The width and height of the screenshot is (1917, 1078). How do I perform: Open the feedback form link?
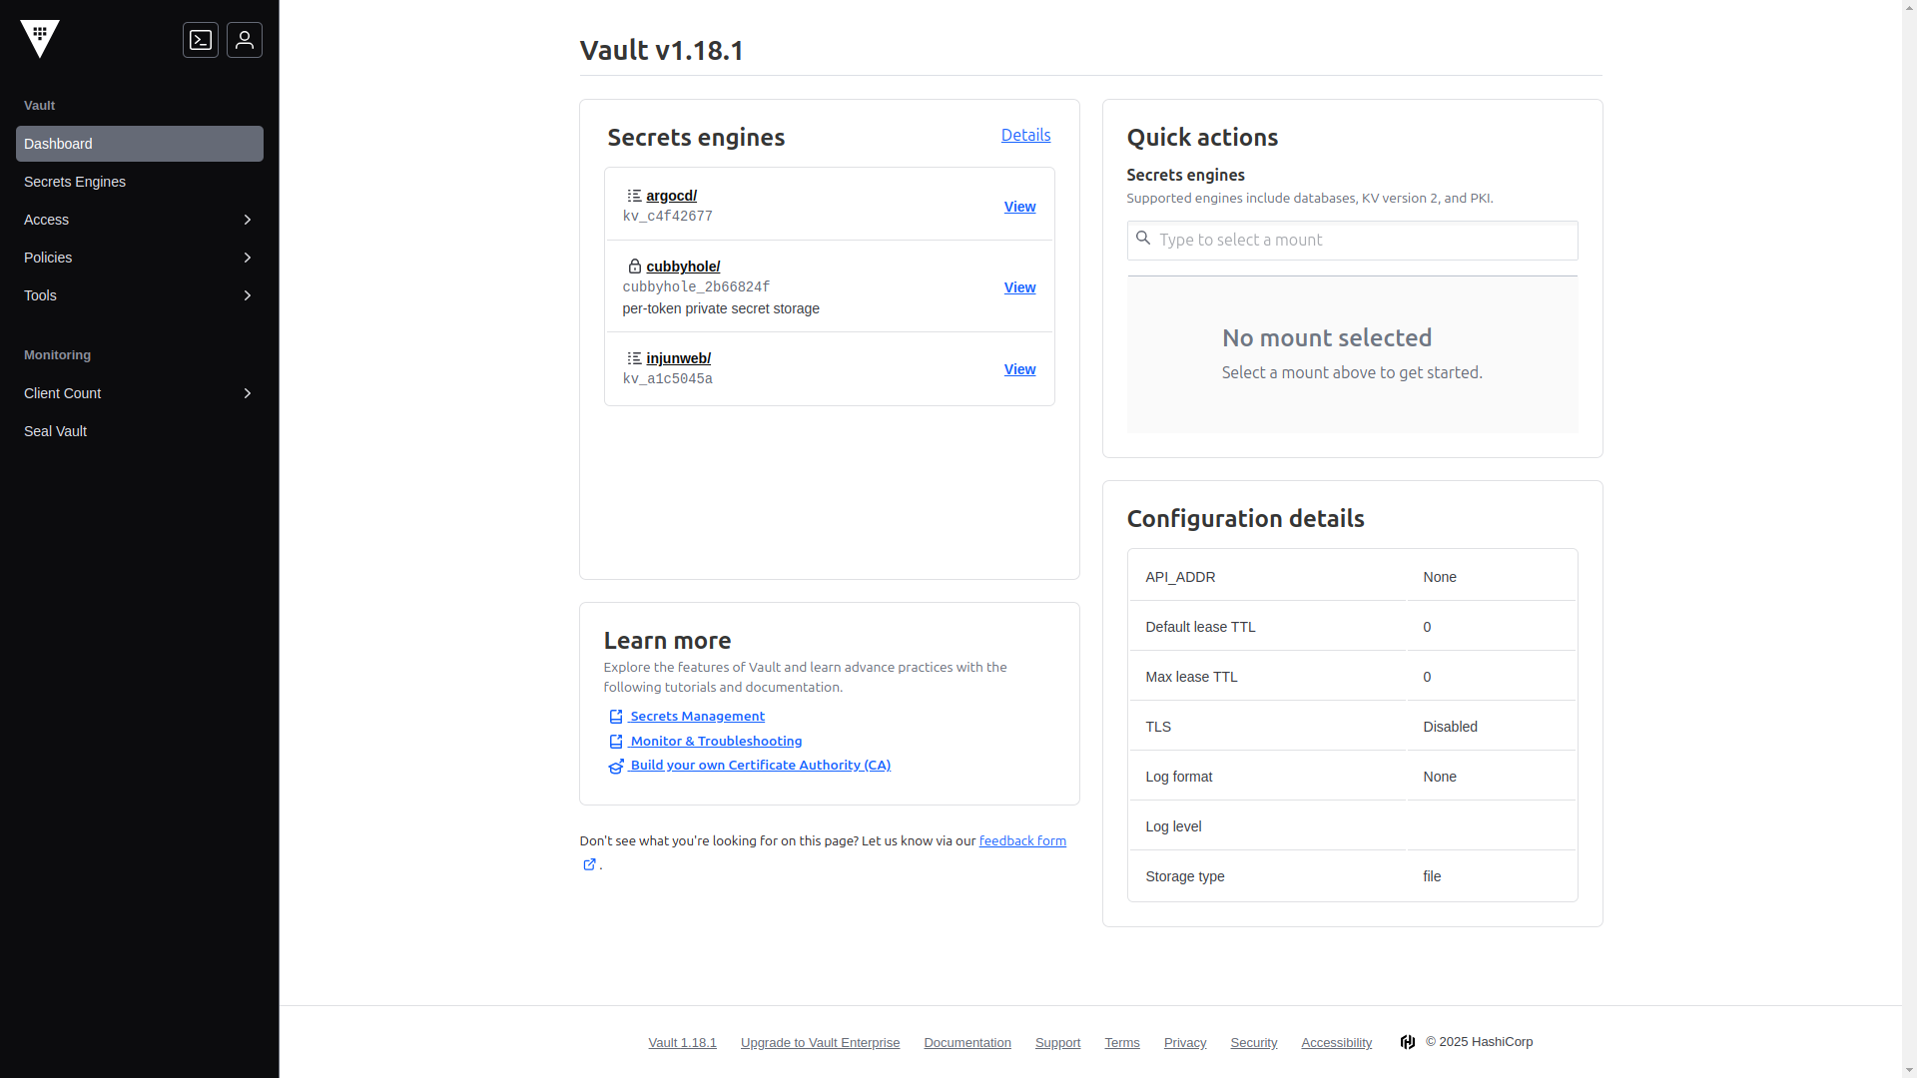point(1021,840)
